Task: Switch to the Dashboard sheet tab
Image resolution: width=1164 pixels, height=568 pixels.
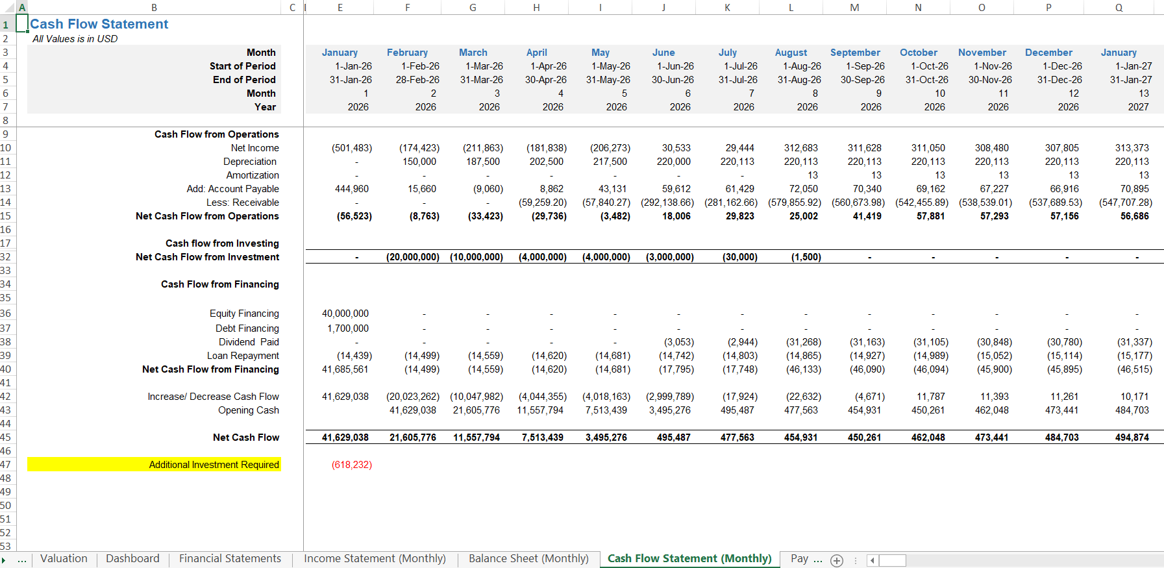Action: pos(132,559)
